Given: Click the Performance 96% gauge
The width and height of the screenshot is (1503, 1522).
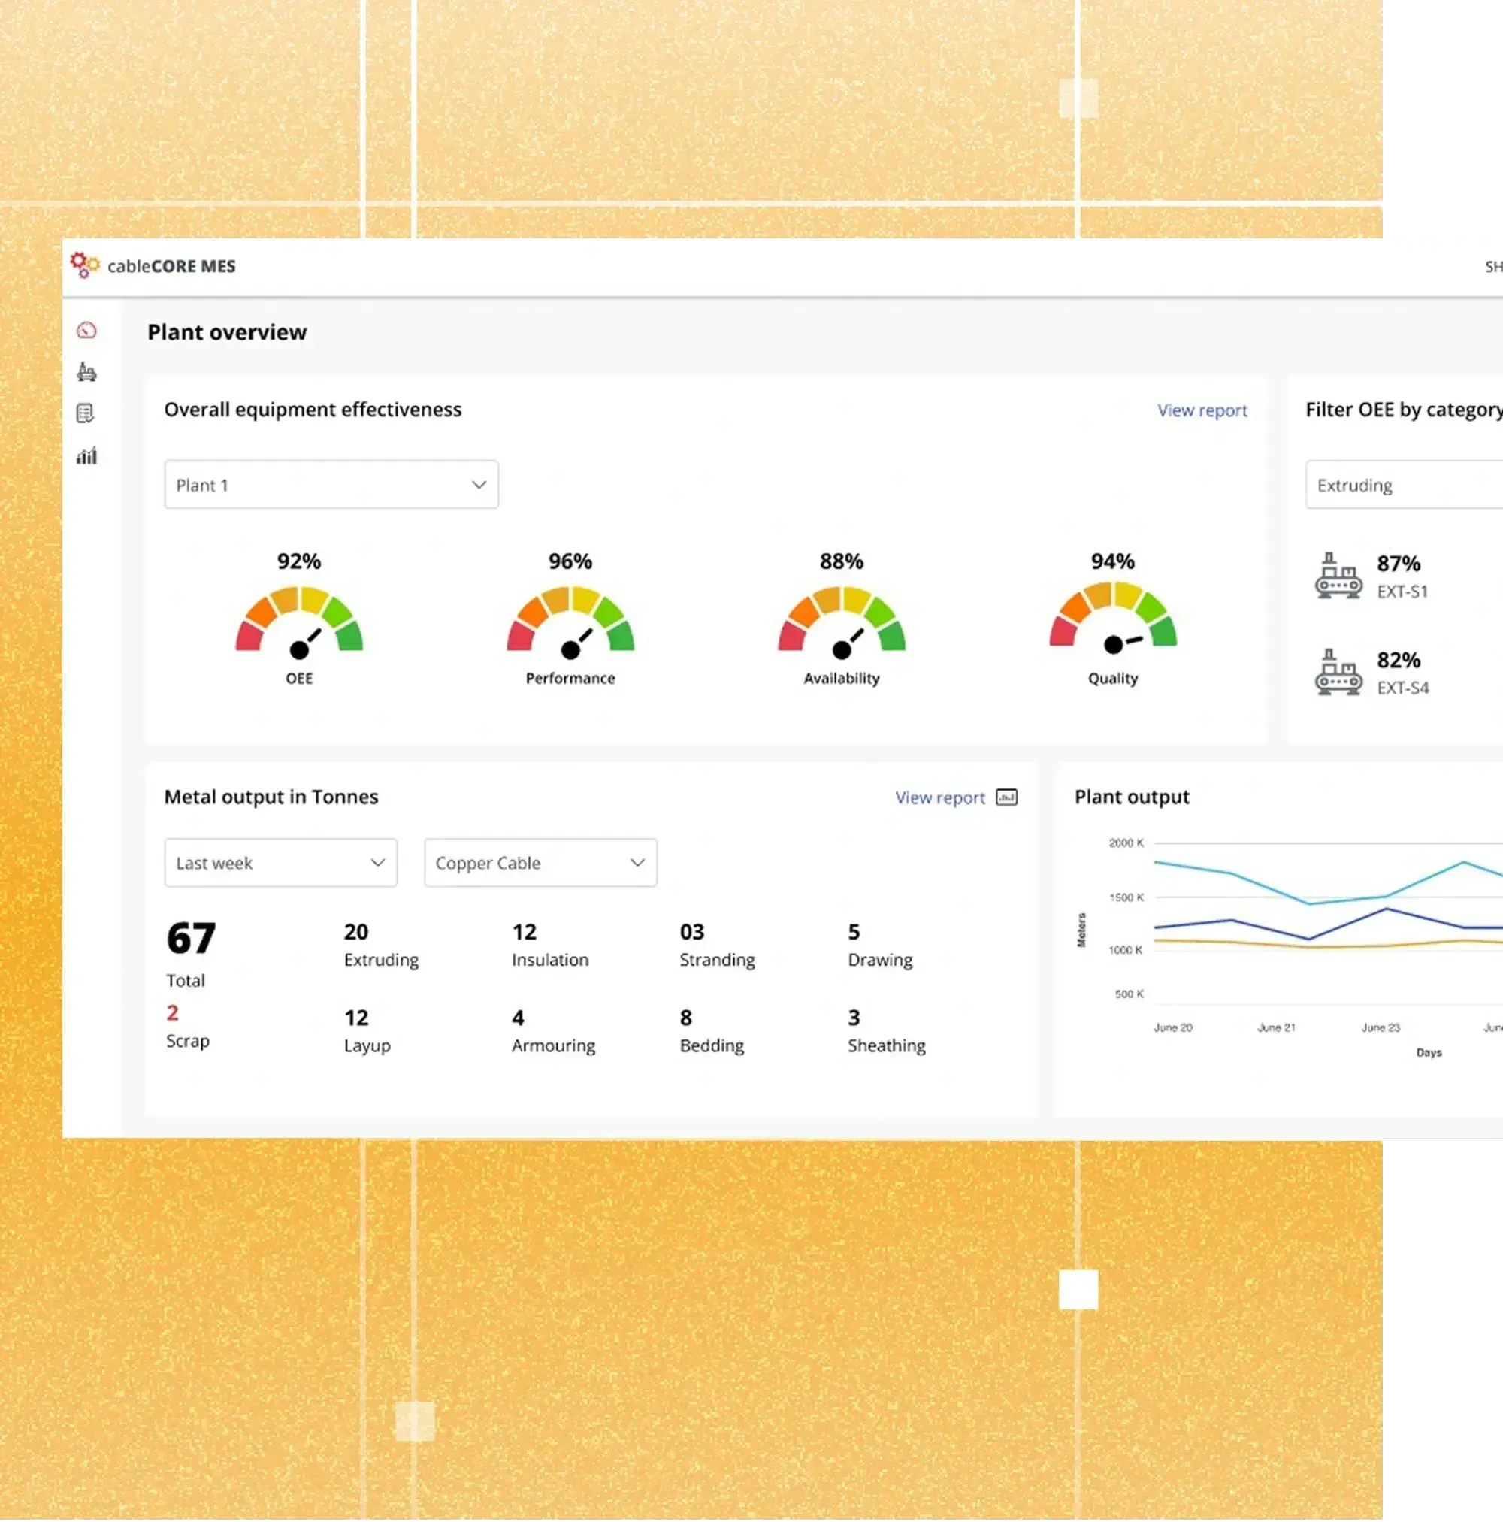Looking at the screenshot, I should (x=570, y=620).
